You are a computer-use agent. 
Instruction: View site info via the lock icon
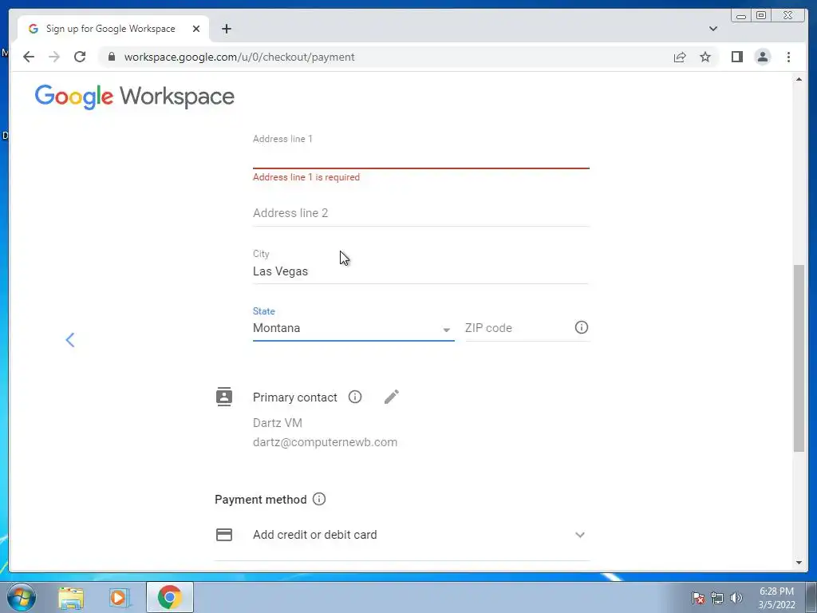tap(111, 57)
